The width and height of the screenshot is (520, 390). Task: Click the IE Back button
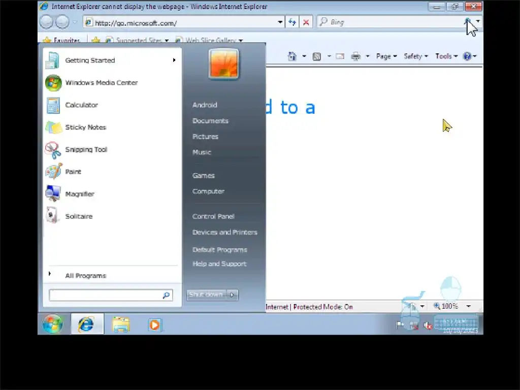pyautogui.click(x=46, y=22)
